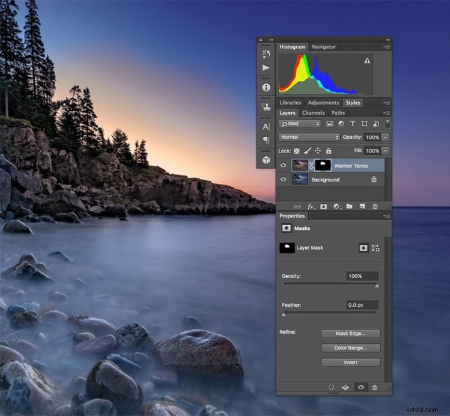The image size is (450, 416).
Task: Open the Fill slider dropdown arrow
Action: [385, 151]
